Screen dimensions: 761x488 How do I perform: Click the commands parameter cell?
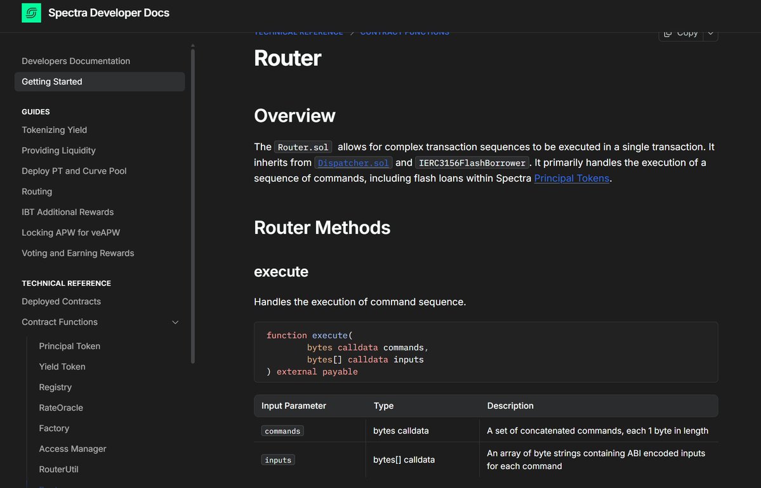282,431
